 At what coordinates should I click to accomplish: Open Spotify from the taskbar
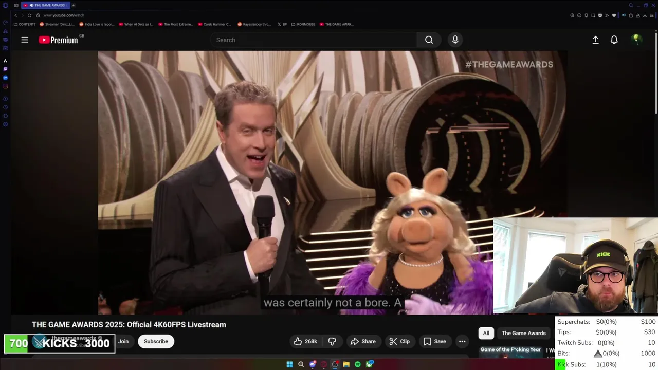[x=358, y=364]
